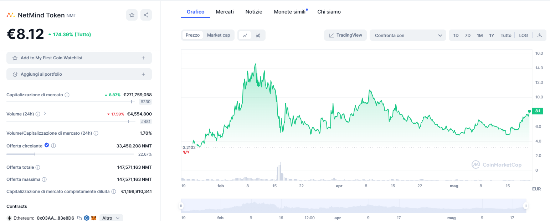Switch to candlestick chart icon
This screenshot has height=221, width=550.
pos(258,35)
